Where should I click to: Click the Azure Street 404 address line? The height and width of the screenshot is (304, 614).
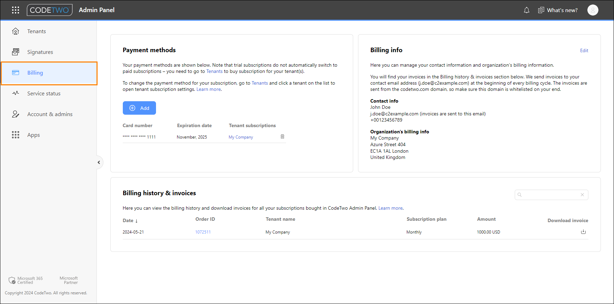pos(388,144)
